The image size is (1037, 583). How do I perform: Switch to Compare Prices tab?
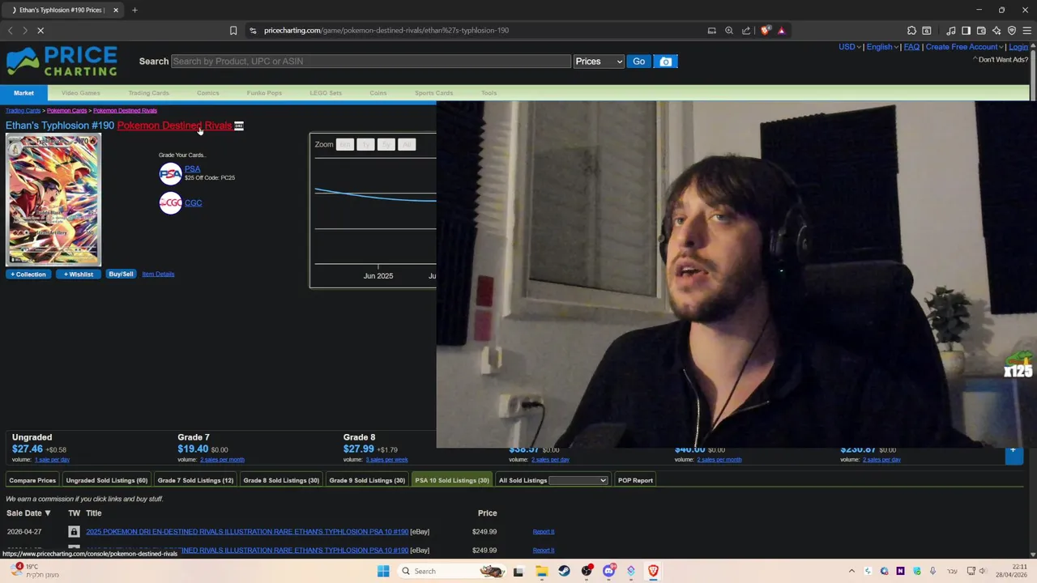click(32, 480)
